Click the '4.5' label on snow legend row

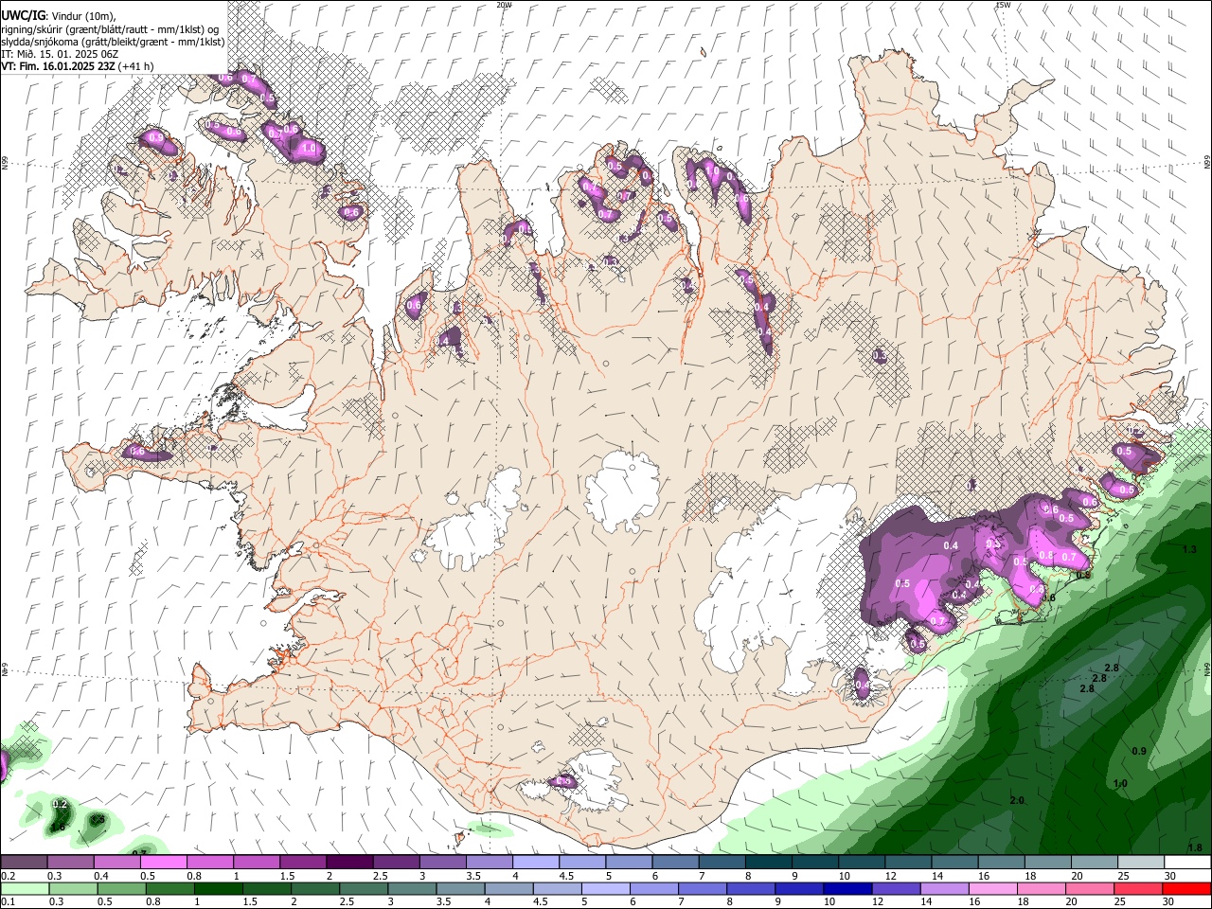pyautogui.click(x=566, y=876)
